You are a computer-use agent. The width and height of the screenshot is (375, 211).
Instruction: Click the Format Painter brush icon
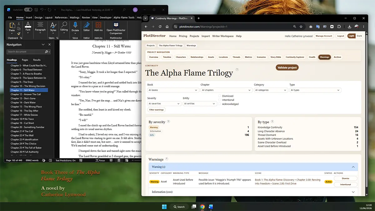pyautogui.click(x=19, y=33)
